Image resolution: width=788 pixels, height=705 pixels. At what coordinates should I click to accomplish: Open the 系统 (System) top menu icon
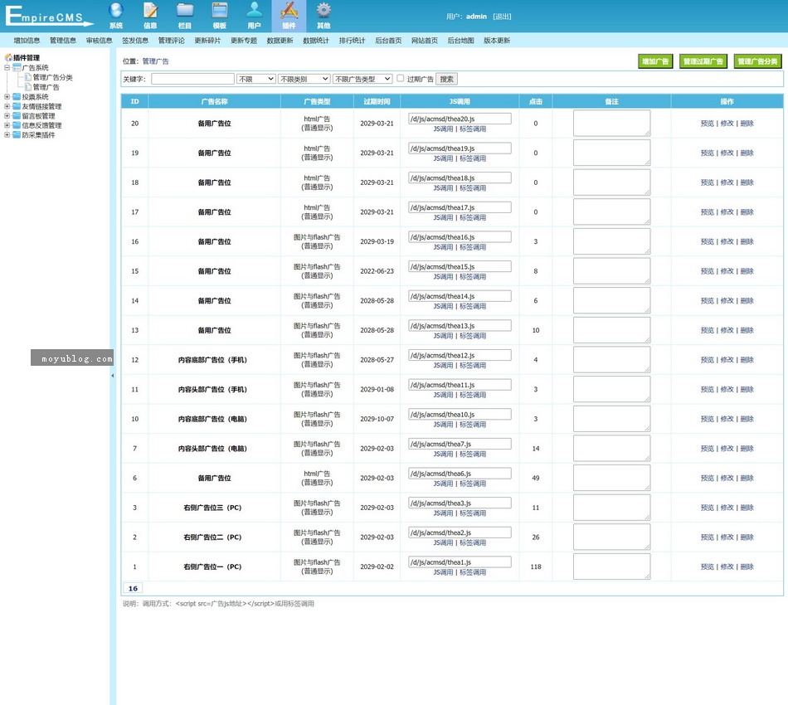click(116, 16)
